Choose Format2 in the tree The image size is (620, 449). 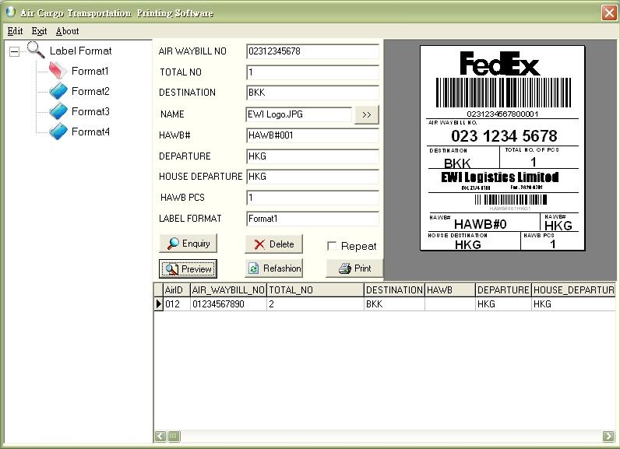point(90,91)
